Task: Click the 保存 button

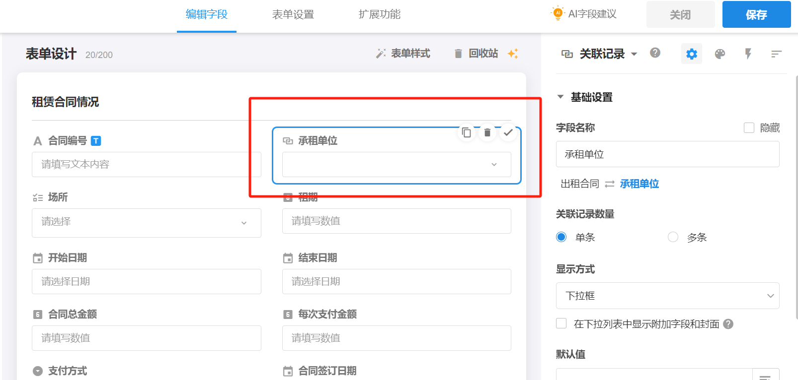Action: [x=756, y=14]
